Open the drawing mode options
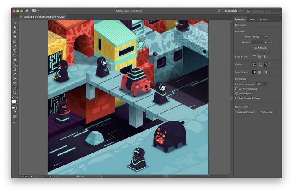Viewport: 293px width, 192px height. (15, 112)
